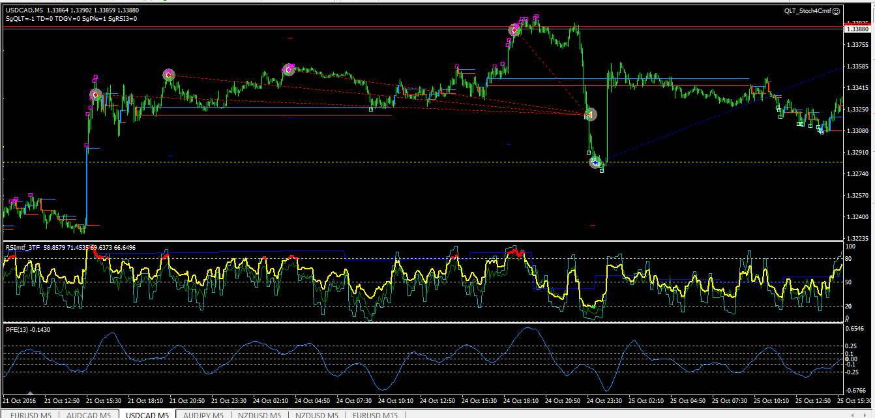Click the 0.6546 value on PFE scale

click(x=855, y=329)
